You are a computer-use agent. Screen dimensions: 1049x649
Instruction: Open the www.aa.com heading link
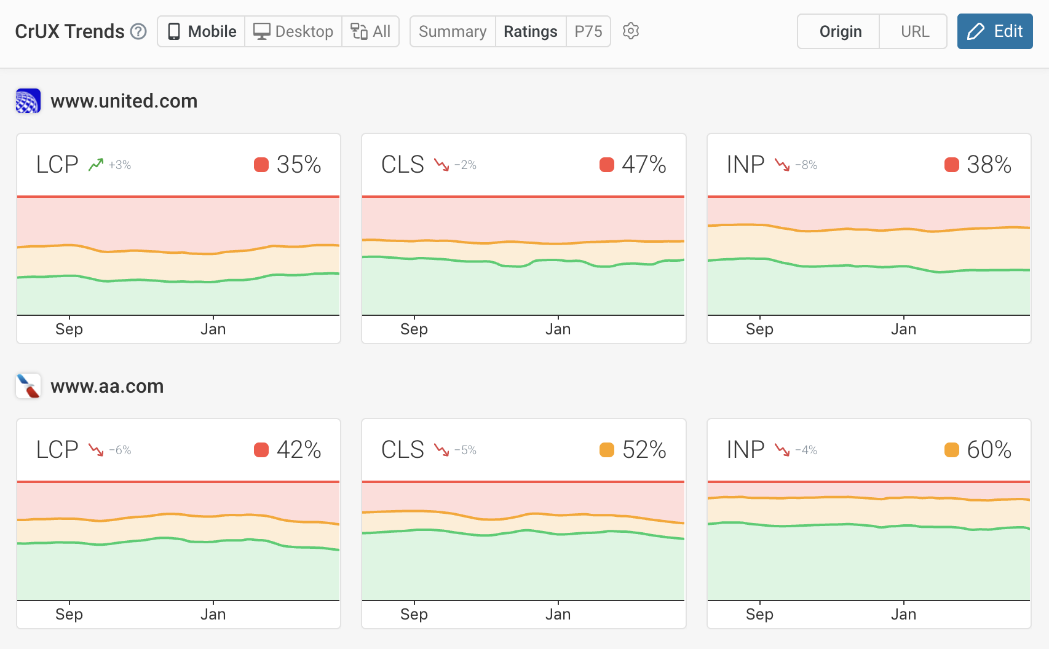(107, 387)
